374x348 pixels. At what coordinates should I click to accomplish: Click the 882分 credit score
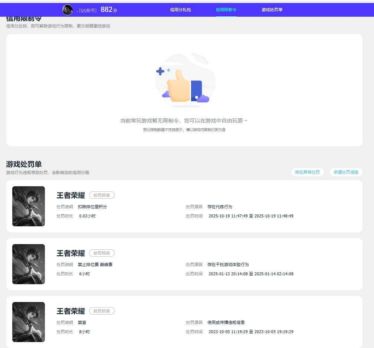pos(109,10)
